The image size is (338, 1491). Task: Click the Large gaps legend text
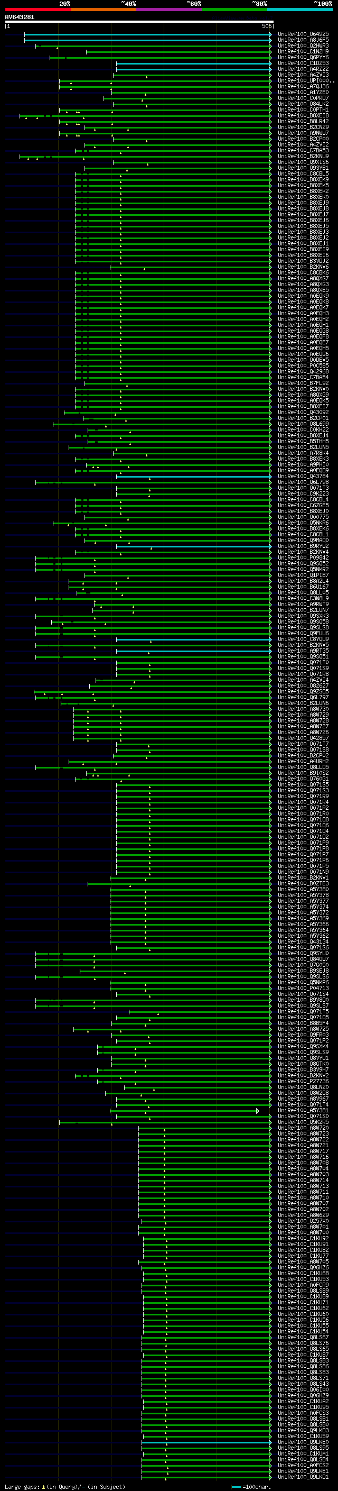tap(65, 1486)
